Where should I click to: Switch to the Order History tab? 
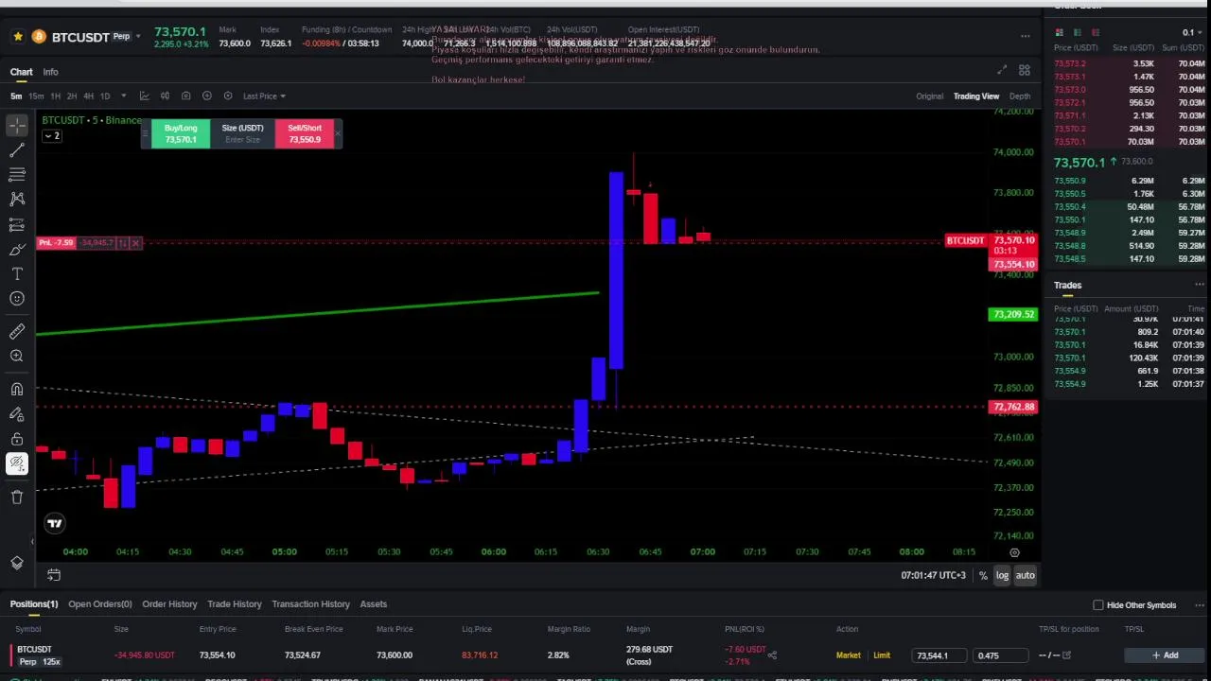point(169,604)
